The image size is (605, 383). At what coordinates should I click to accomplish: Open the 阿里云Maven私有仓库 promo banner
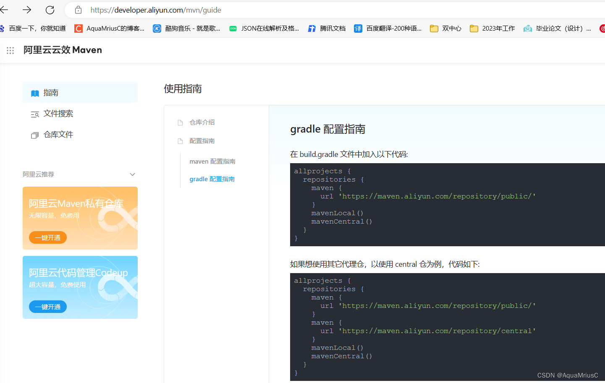80,218
